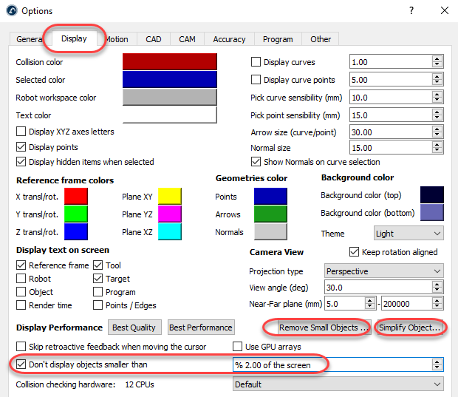Open the Collision checking hardware dropdown
This screenshot has width=458, height=397.
(338, 384)
